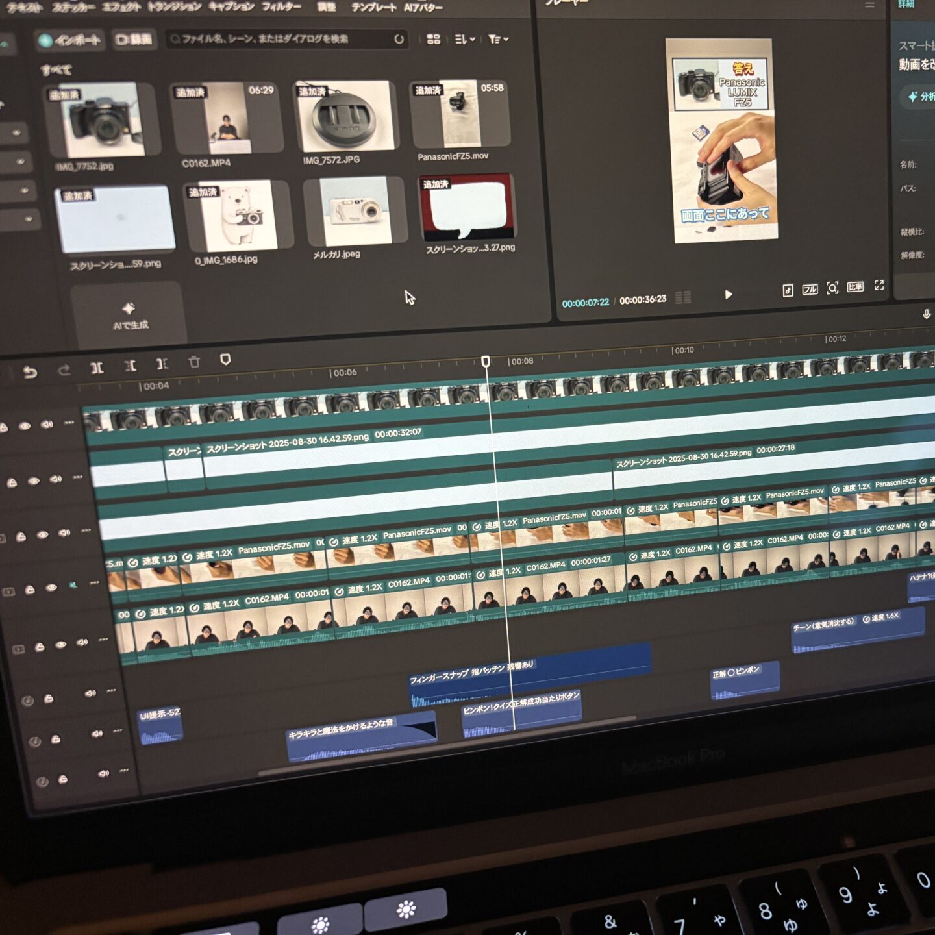The image size is (935, 935).
Task: Select the フィンガースナップ audio clip
Action: (530, 676)
